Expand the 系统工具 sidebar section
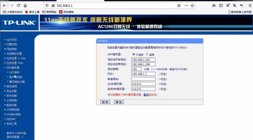 point(12,124)
